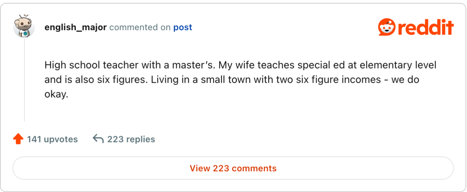Click the orange upvote arrow
The image size is (467, 192).
[18, 139]
